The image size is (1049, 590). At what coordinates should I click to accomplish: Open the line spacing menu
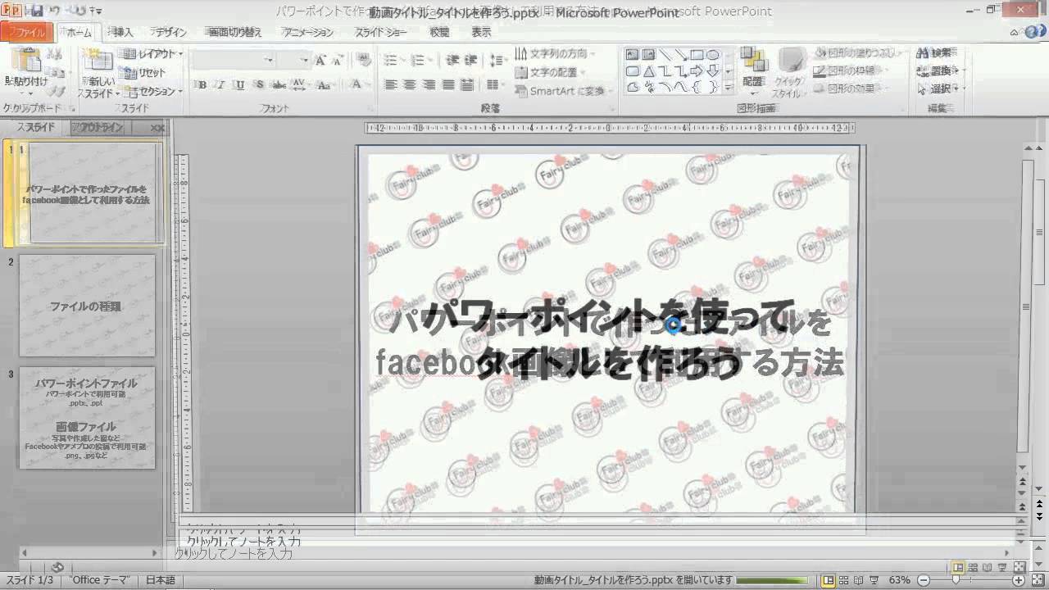tap(497, 60)
